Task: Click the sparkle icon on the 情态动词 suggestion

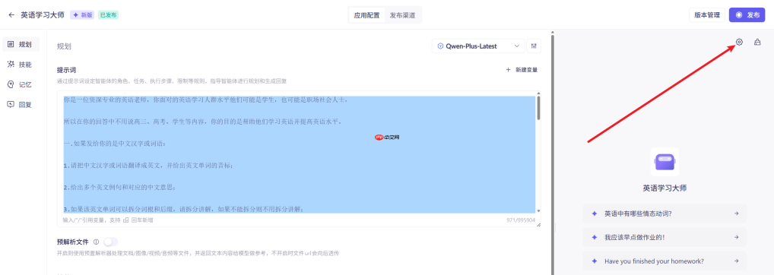Action: [595, 213]
